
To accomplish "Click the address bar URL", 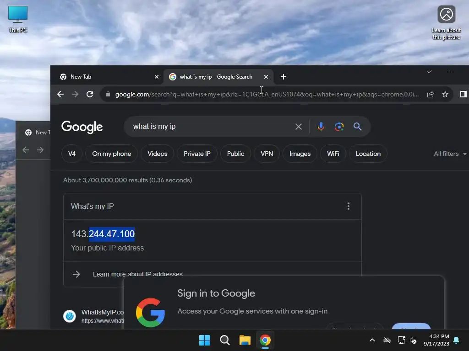I will click(x=267, y=94).
